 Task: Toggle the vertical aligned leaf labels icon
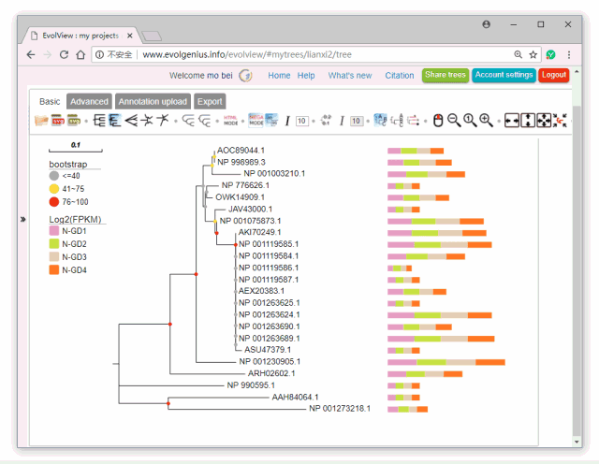(x=397, y=121)
